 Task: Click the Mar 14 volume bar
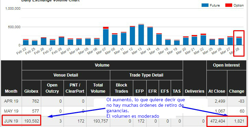150,36
